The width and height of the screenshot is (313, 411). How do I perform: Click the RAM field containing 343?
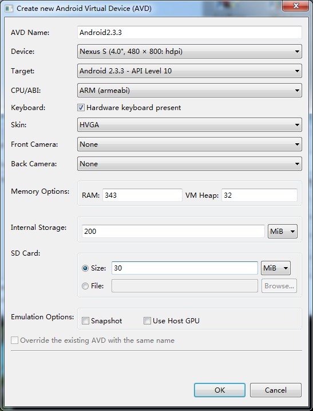click(x=142, y=195)
